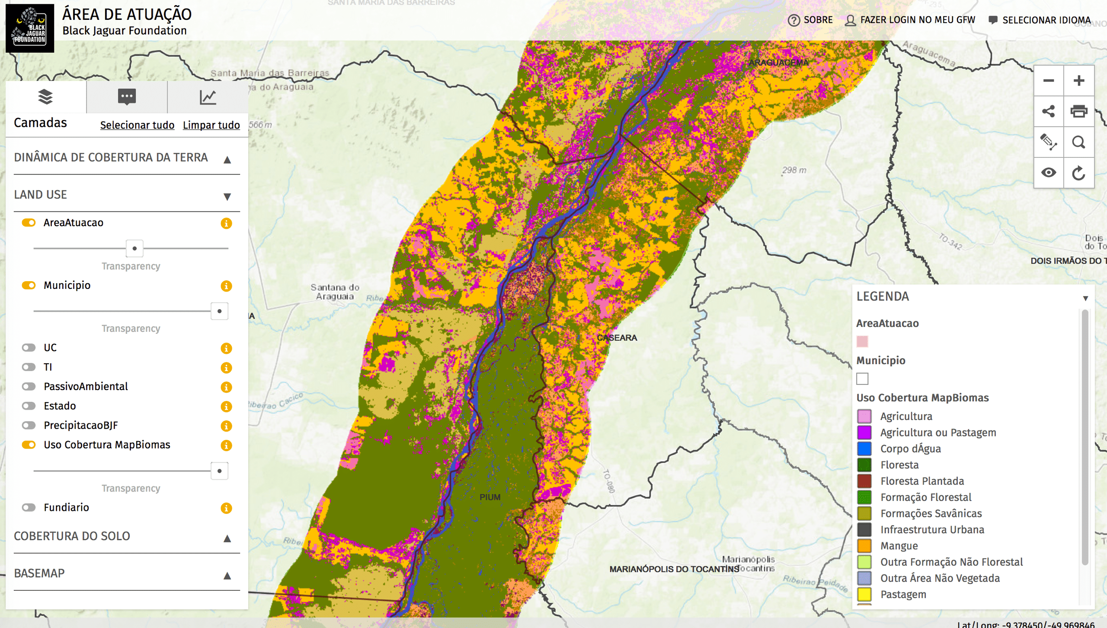Click the ÁREA DE ATUAÇÃO title
The width and height of the screenshot is (1107, 628).
(x=127, y=14)
